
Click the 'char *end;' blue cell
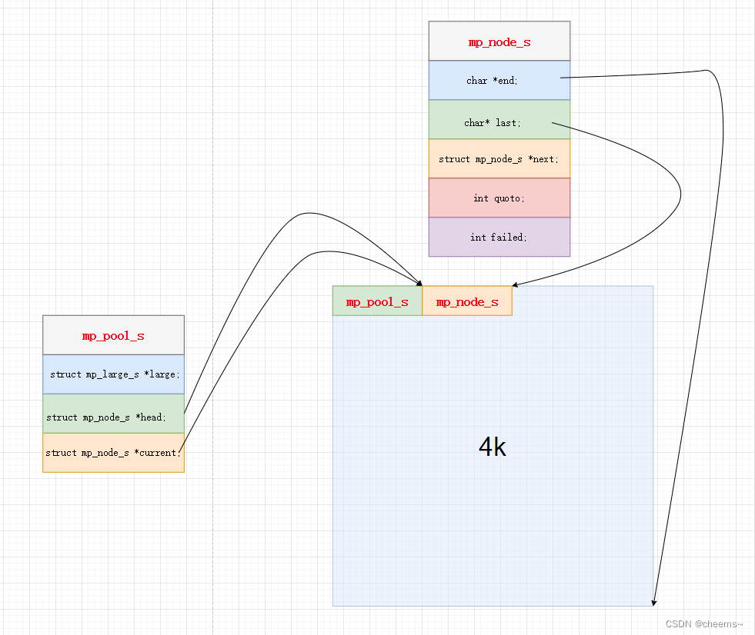pos(499,81)
